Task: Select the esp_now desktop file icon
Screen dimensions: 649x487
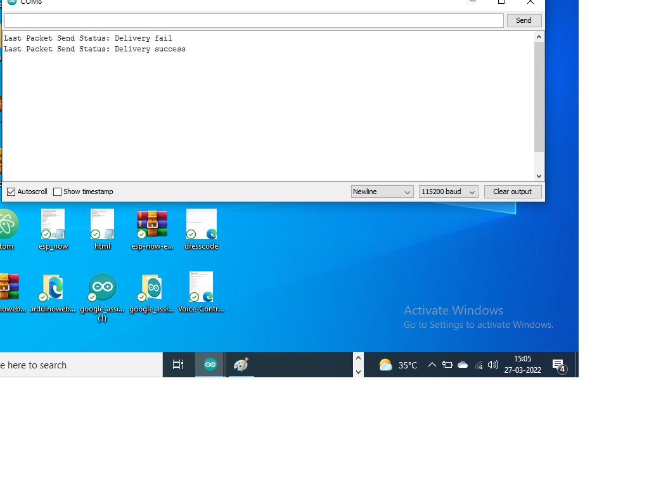Action: click(53, 230)
